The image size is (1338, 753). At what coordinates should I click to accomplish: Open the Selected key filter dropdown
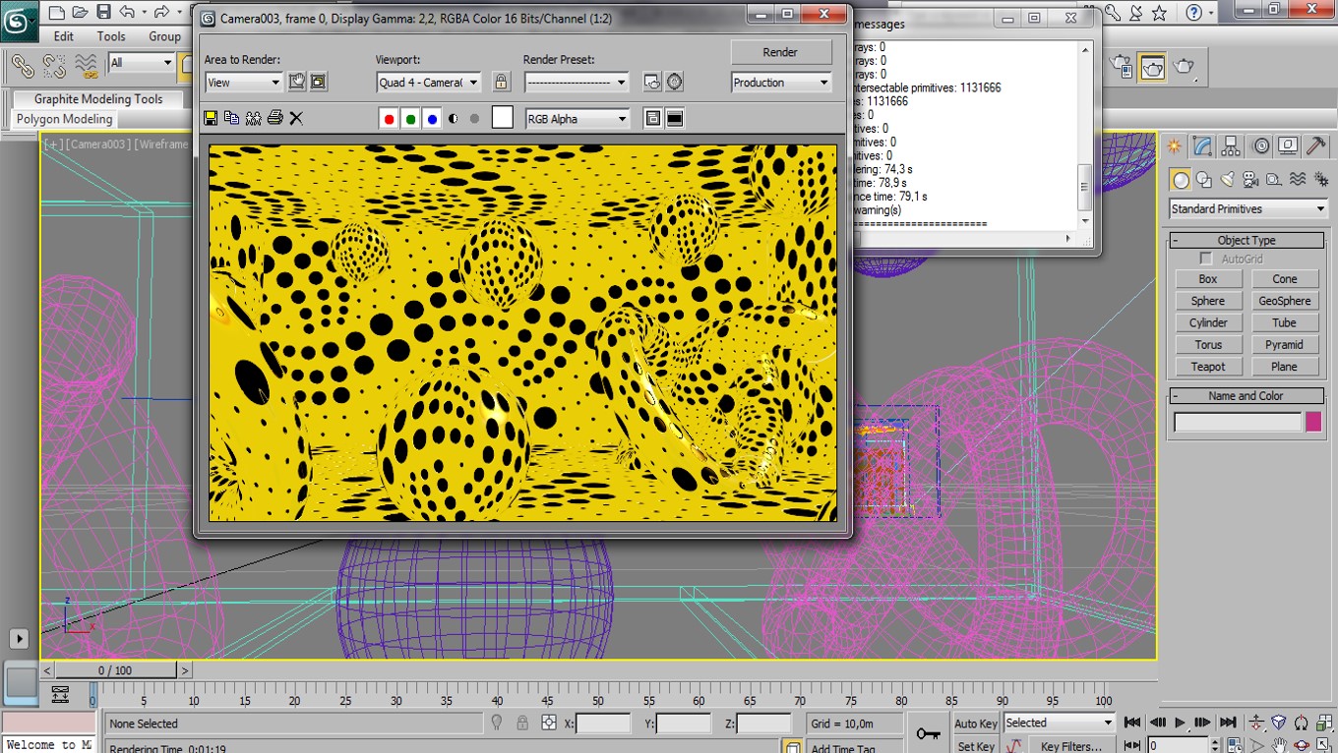tap(1059, 723)
